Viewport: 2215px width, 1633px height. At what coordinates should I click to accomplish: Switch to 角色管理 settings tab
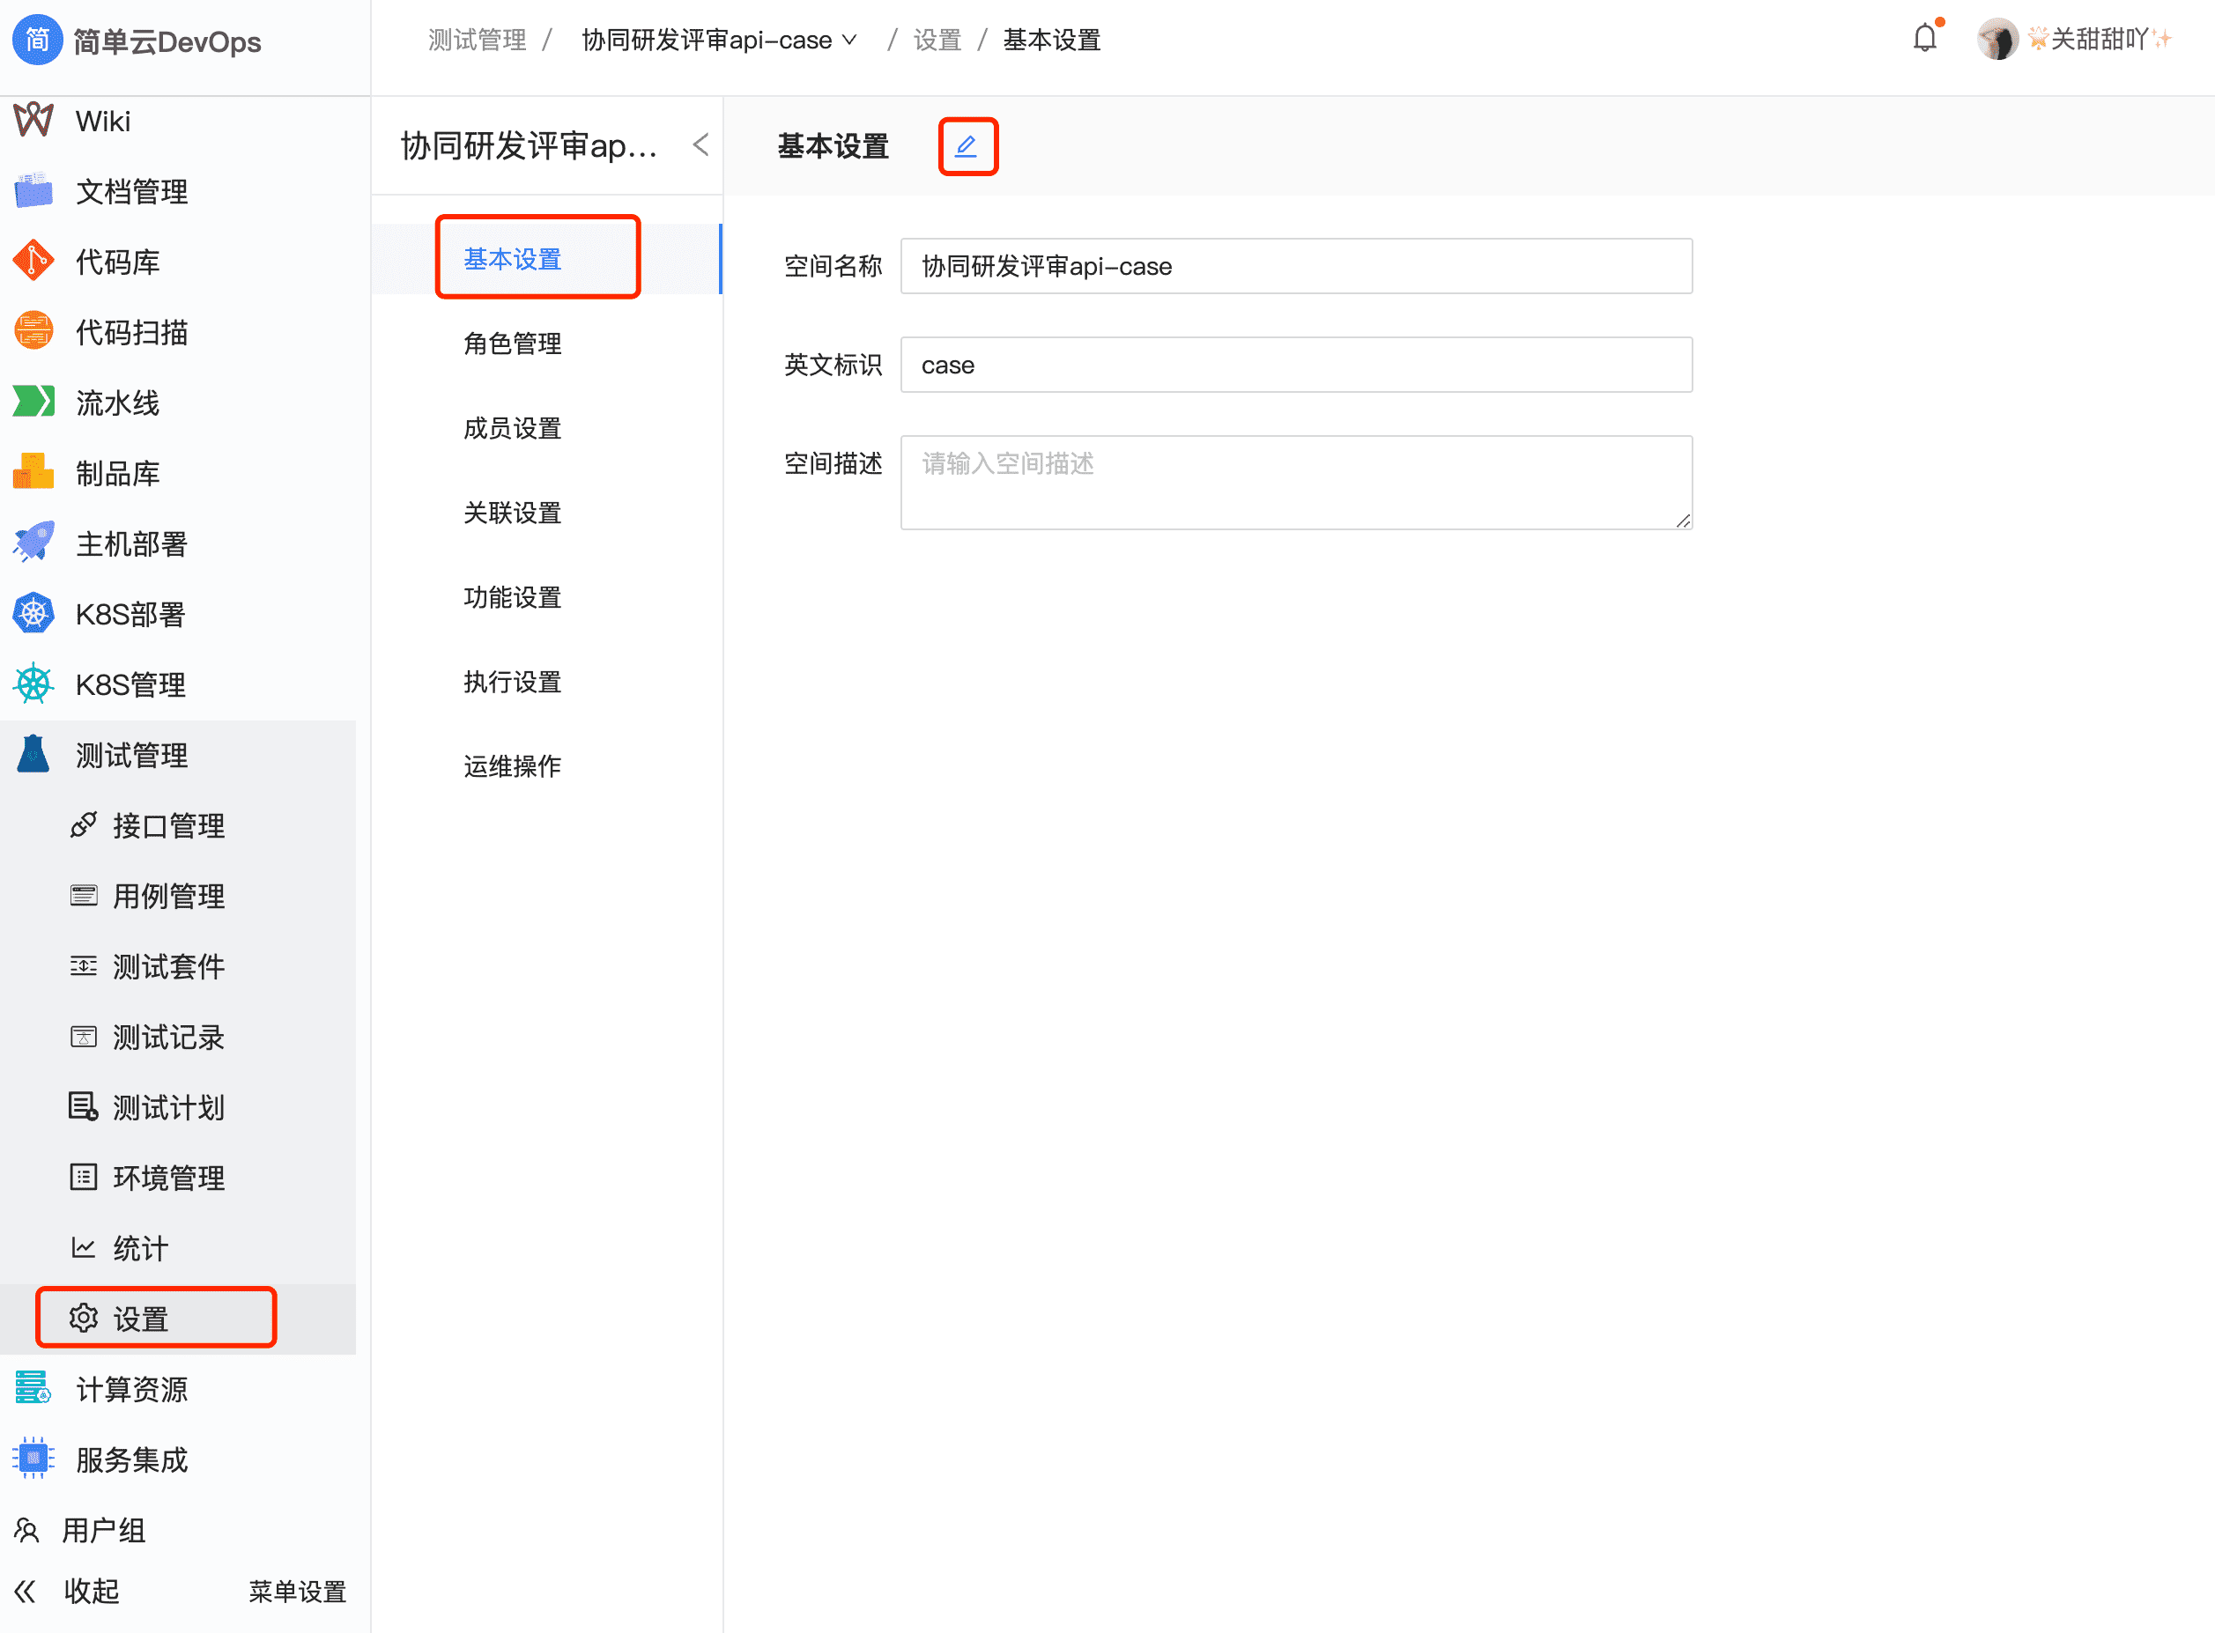[x=512, y=343]
